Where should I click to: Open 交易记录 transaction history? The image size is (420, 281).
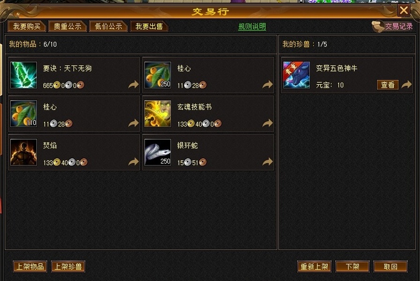[399, 26]
